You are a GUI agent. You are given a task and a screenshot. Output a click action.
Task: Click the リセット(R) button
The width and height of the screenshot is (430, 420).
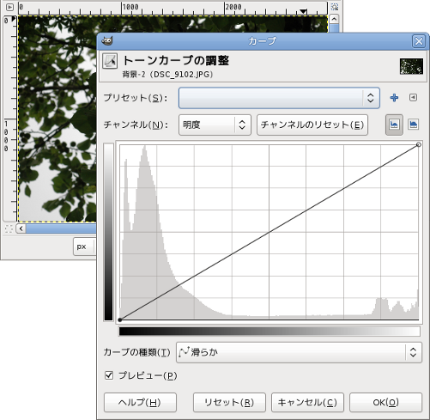tap(229, 403)
